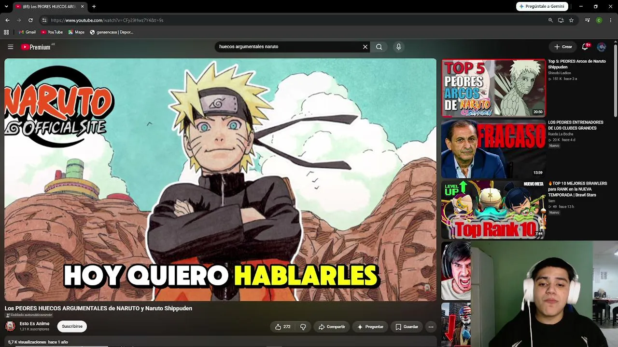Image resolution: width=618 pixels, height=347 pixels.
Task: Open Top 5: PEORES Arcos de Naruto title
Action: tap(576, 64)
